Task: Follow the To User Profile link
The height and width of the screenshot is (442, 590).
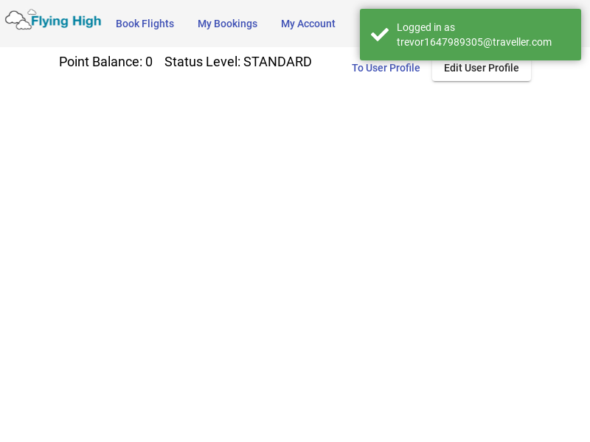Action: [x=386, y=68]
